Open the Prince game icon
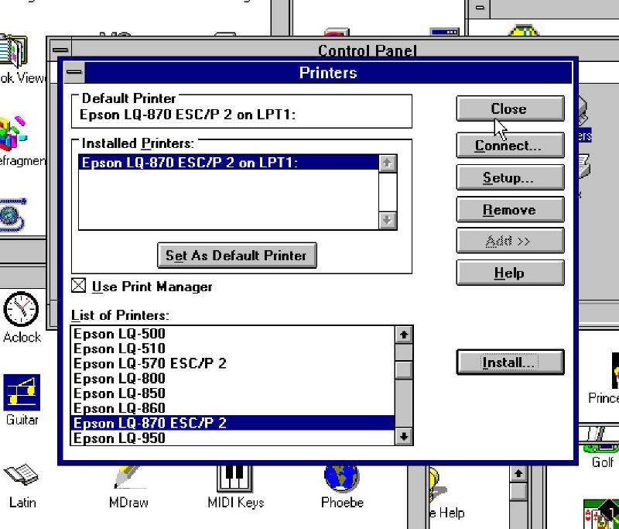Viewport: 619px width, 529px height. pos(614,370)
